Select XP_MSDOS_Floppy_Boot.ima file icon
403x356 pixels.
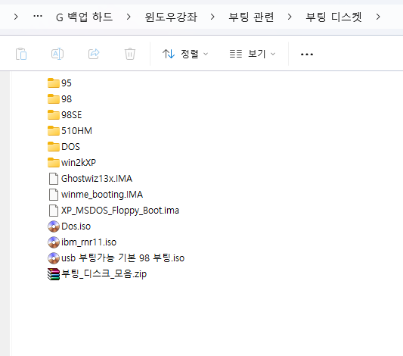point(54,211)
